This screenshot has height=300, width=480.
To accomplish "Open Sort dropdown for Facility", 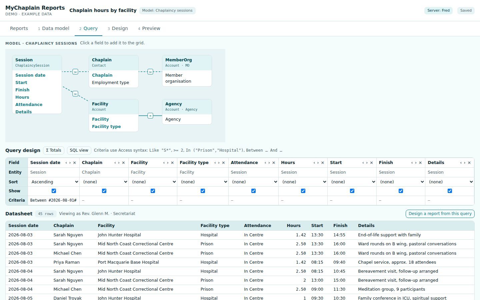I will (153, 182).
